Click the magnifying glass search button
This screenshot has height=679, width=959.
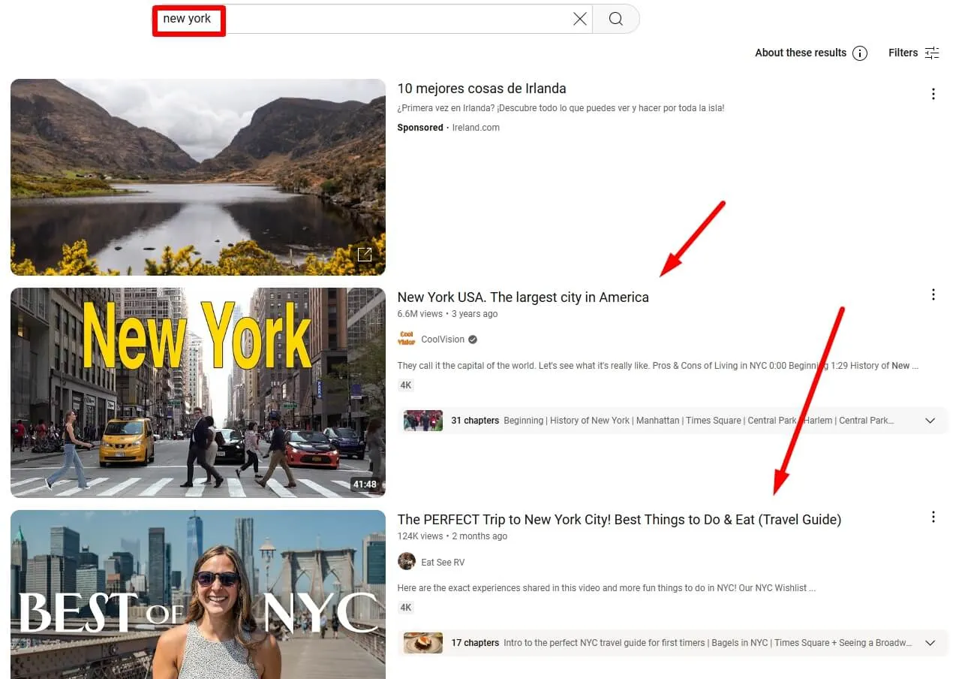click(615, 19)
